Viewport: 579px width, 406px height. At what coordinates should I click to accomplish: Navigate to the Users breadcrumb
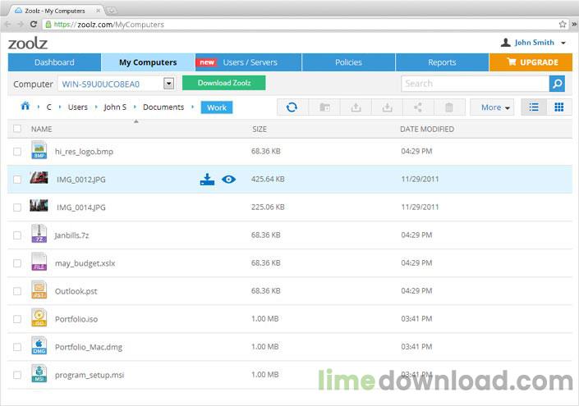[x=77, y=107]
